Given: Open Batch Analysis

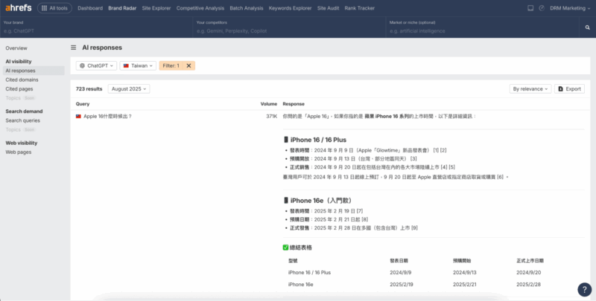Looking at the screenshot, I should pyautogui.click(x=247, y=8).
